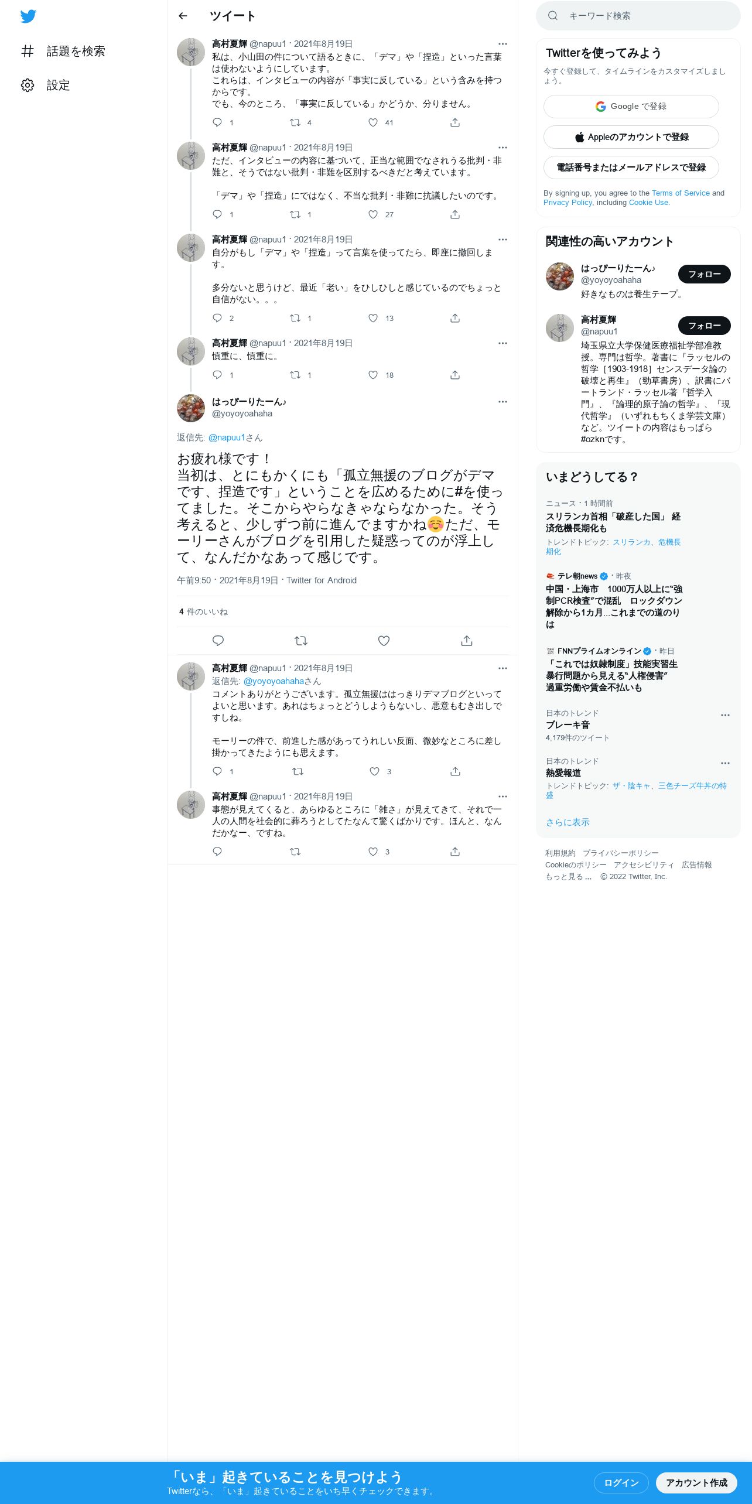752x1504 pixels.
Task: Open more menu for 熱愛報道 trend
Action: [x=725, y=763]
